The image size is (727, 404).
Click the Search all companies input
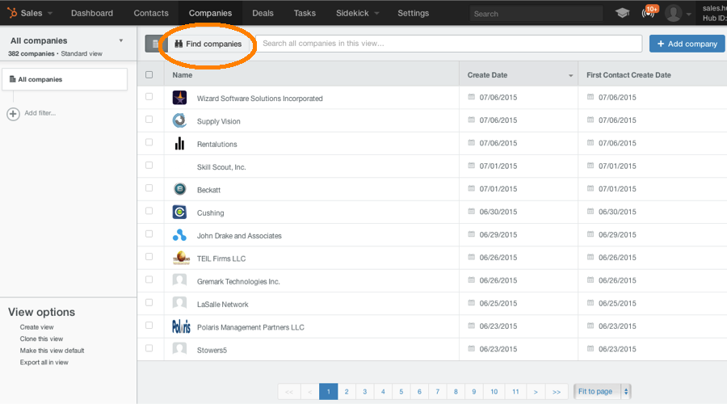pos(449,44)
